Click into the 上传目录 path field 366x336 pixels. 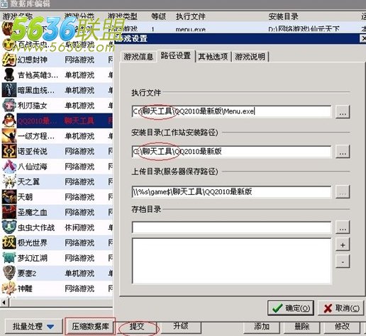[231, 191]
